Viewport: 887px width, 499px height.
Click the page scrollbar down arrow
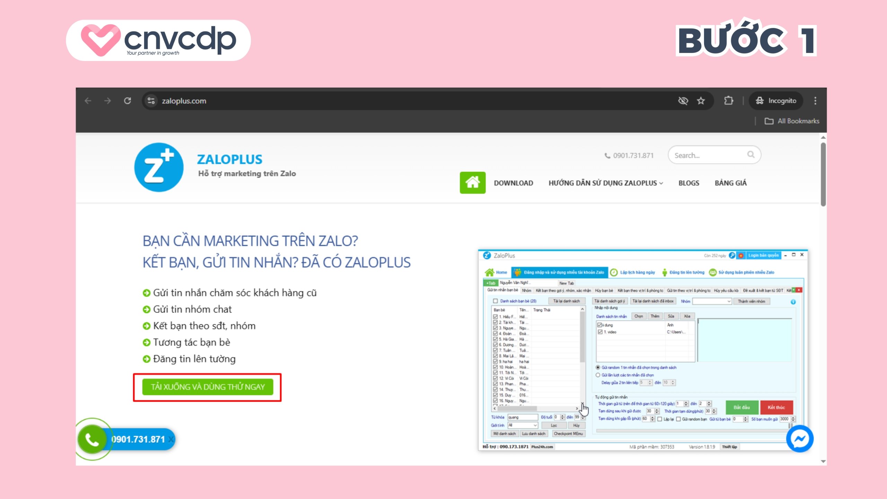[823, 462]
